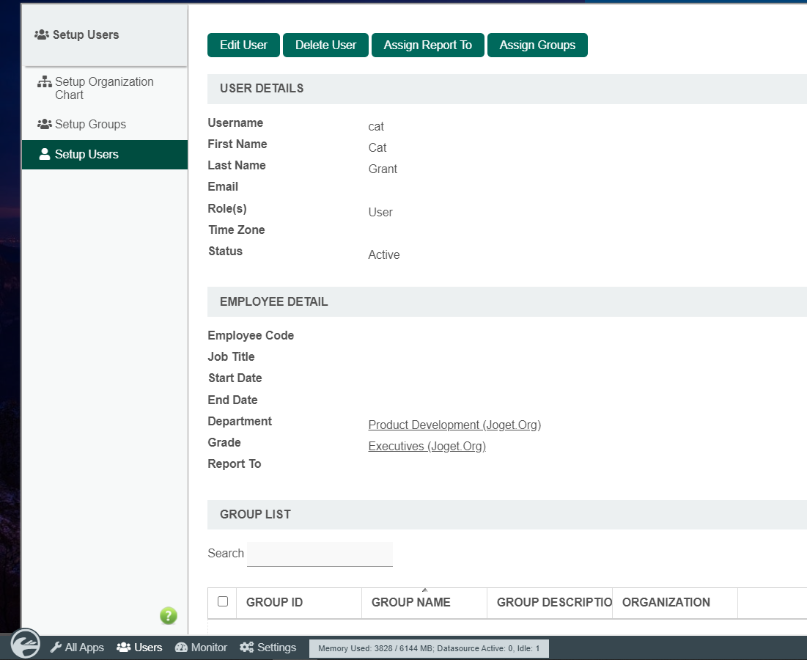
Task: Go to Setup Groups in sidebar
Action: [x=89, y=125]
